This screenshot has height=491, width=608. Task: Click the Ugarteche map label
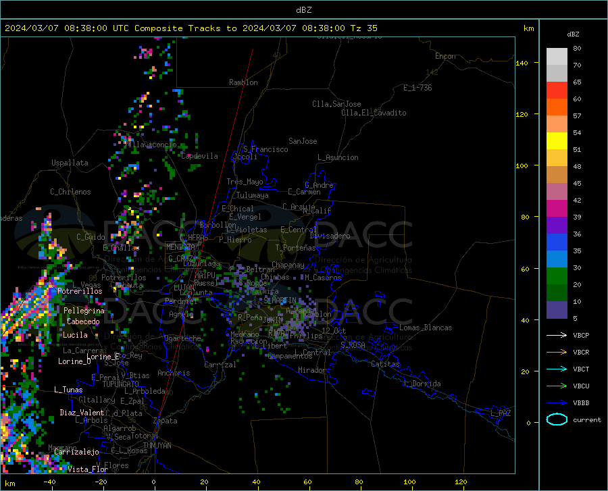[x=182, y=338]
